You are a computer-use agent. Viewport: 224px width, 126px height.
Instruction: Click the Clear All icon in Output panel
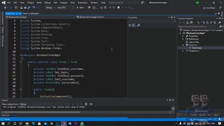coord(86,104)
